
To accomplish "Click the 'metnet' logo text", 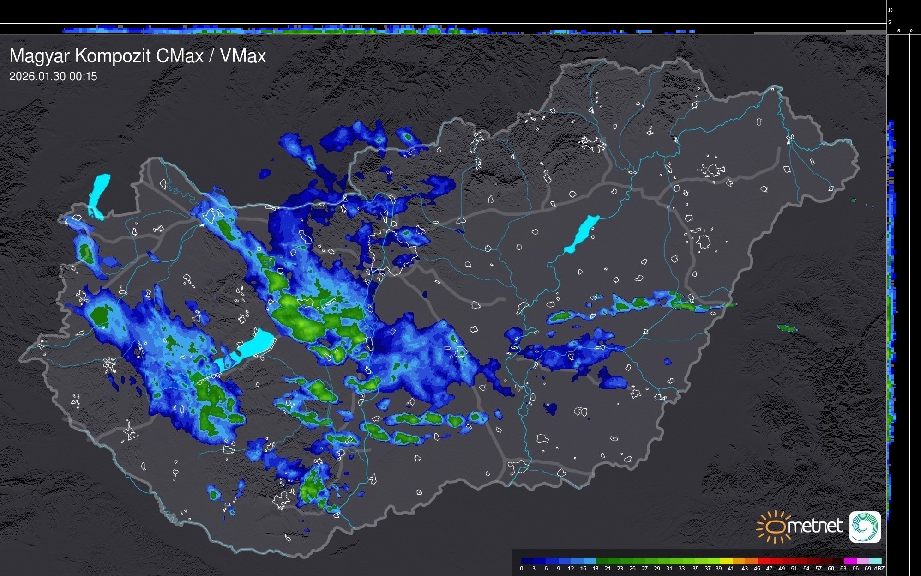I will [x=815, y=526].
